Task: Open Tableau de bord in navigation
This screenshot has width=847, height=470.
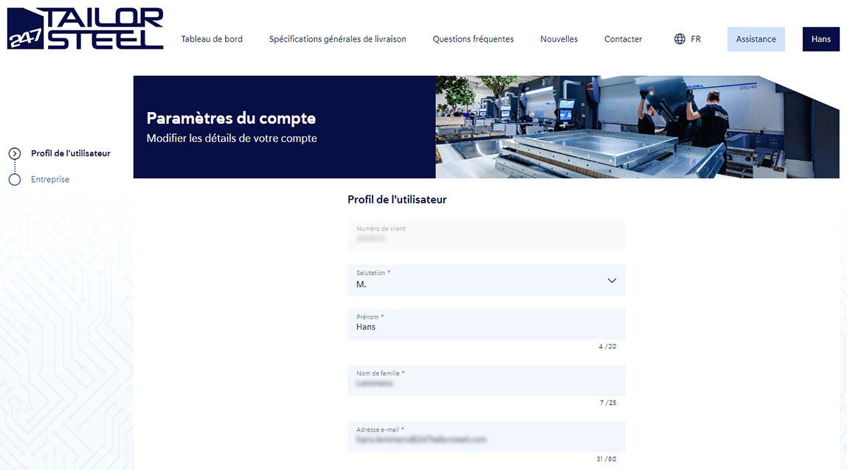Action: [212, 39]
